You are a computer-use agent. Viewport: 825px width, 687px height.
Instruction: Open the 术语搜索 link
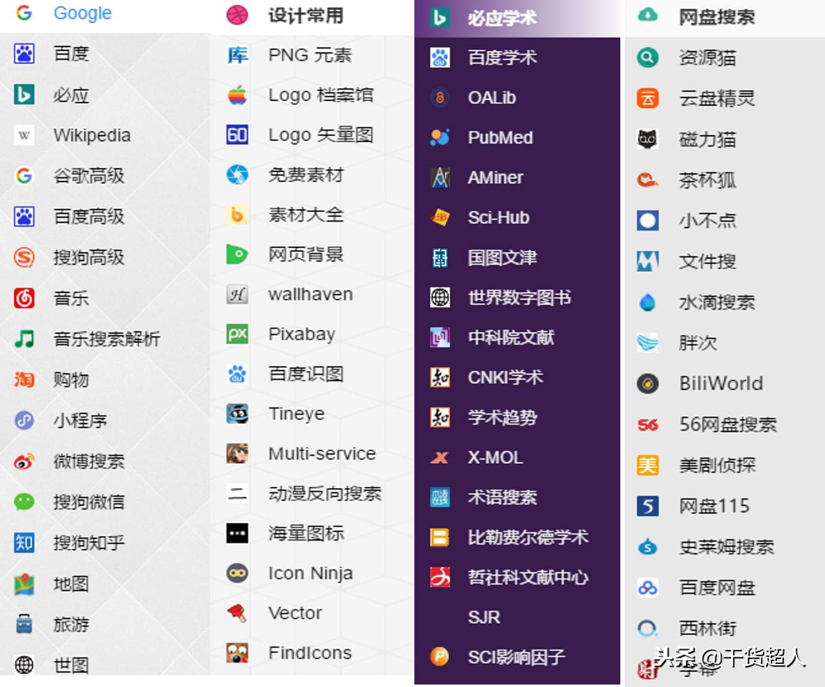502,497
